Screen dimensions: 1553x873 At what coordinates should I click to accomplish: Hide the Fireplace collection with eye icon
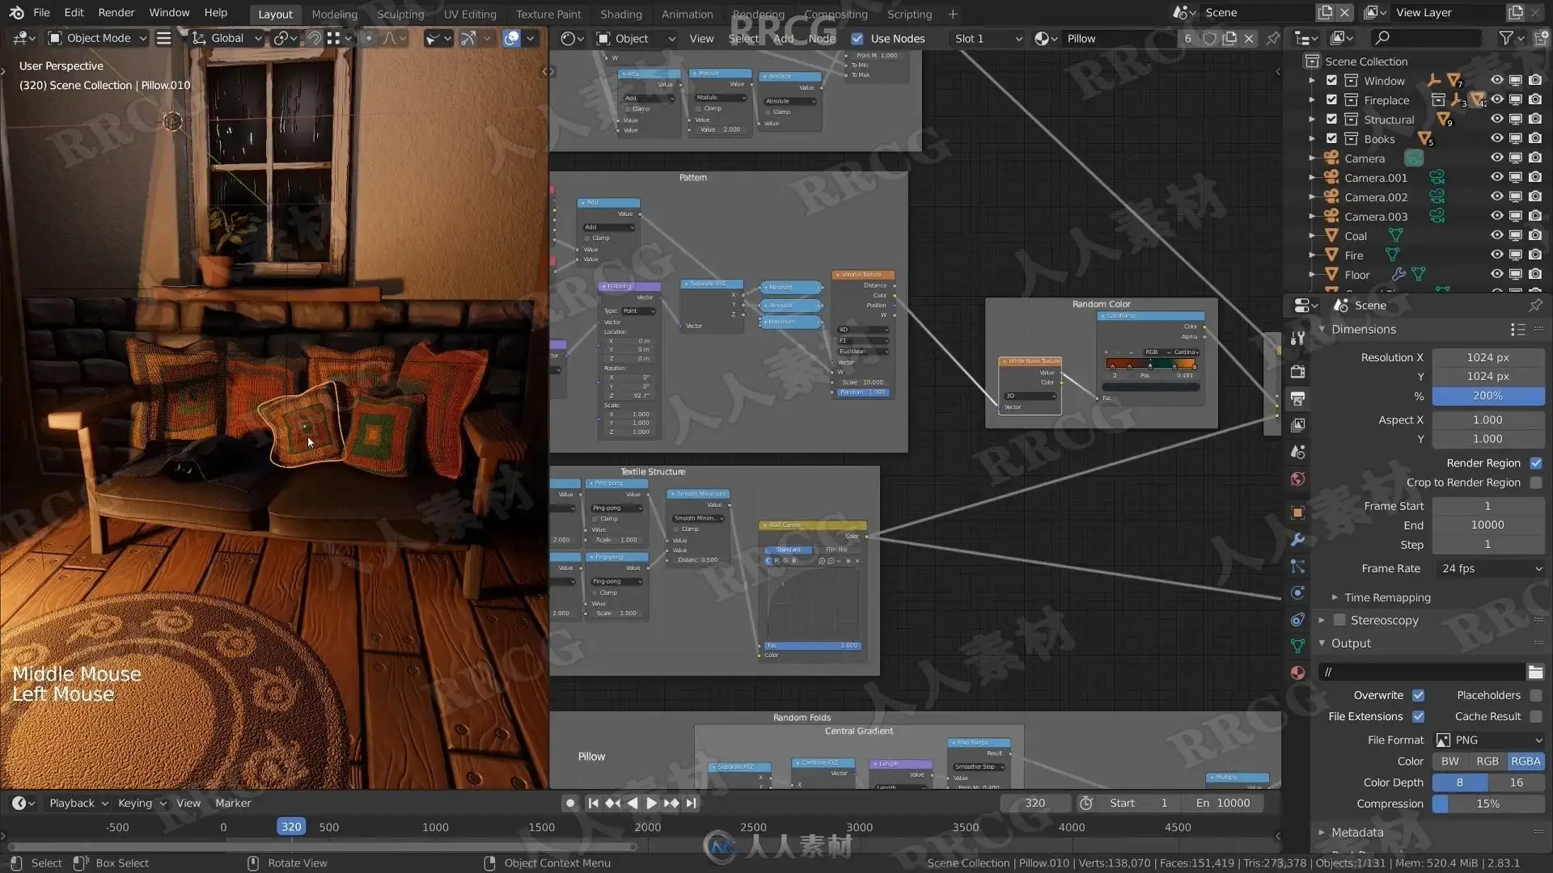(x=1496, y=100)
